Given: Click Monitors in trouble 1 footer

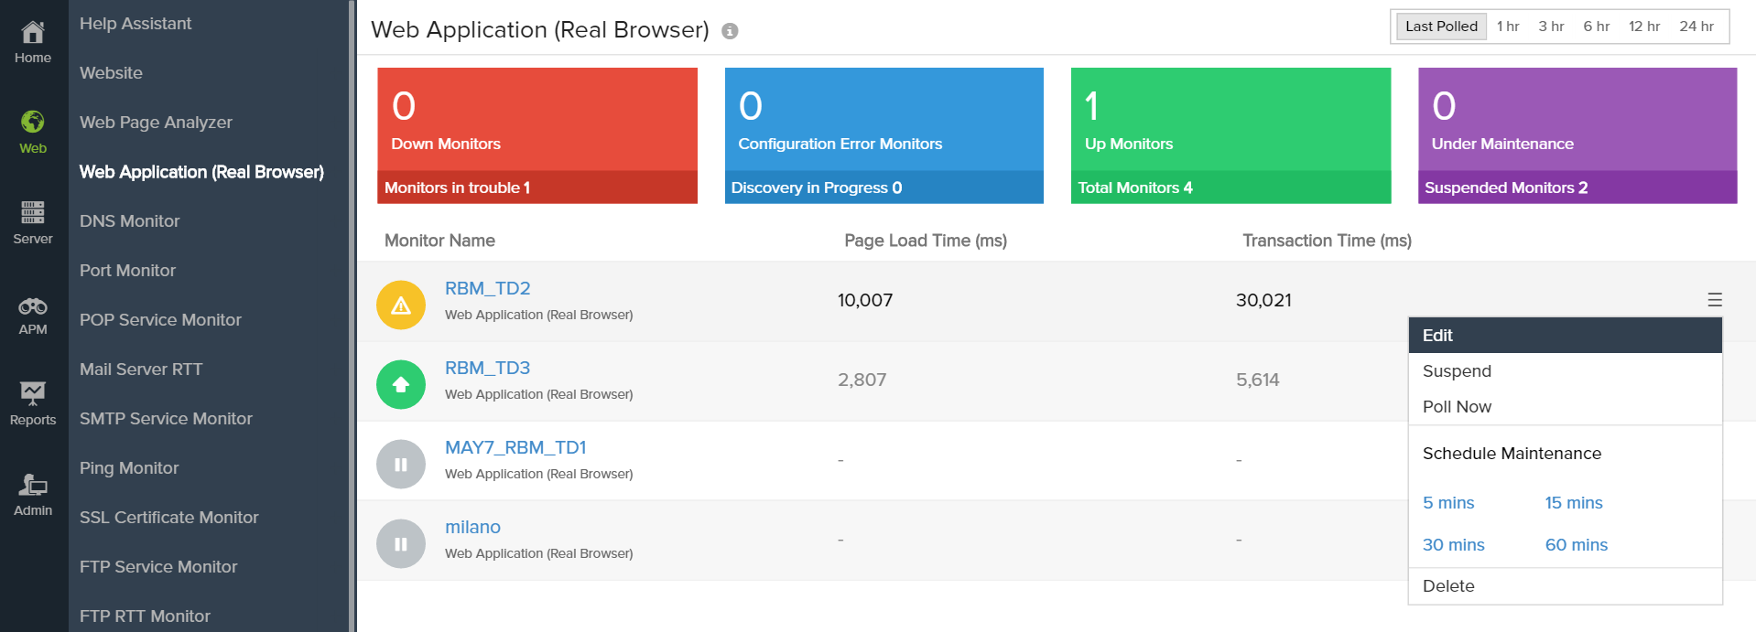Looking at the screenshot, I should 537,187.
